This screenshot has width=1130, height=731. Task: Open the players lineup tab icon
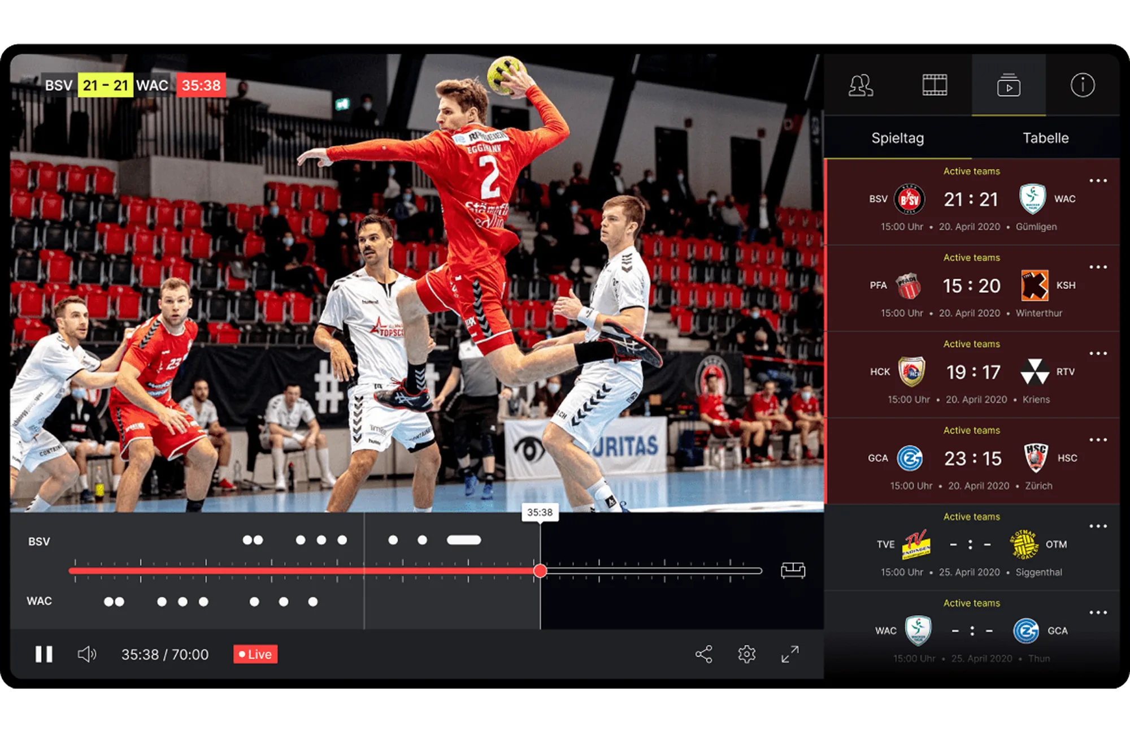coord(860,85)
